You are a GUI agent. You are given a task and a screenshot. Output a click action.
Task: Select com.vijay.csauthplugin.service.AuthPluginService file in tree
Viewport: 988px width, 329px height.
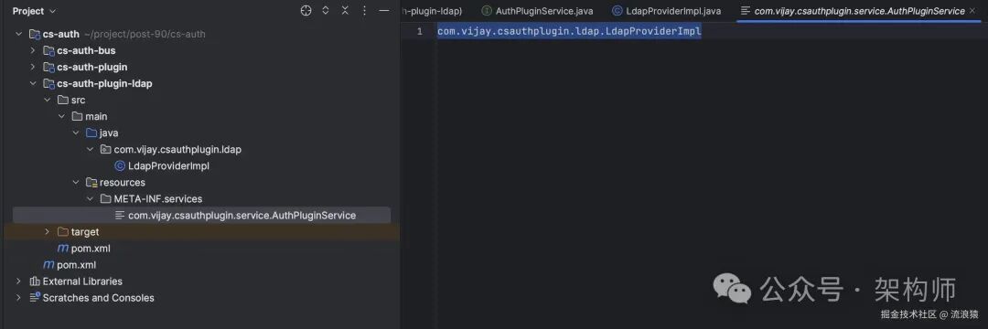click(x=242, y=215)
